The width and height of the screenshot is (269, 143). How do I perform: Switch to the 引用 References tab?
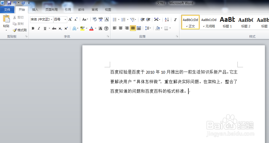68,10
